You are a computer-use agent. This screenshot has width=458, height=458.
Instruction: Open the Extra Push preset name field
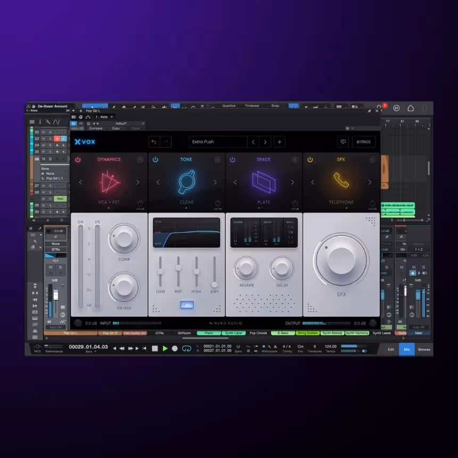pos(218,142)
